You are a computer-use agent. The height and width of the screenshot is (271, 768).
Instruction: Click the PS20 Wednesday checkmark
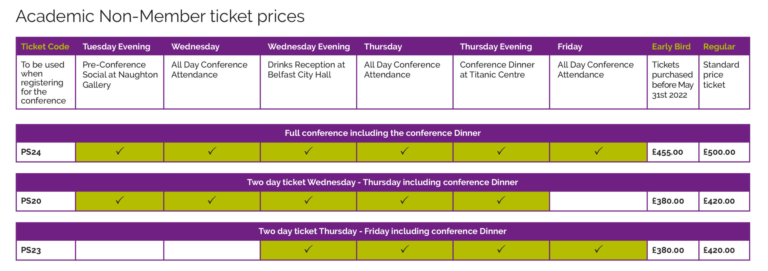pos(212,200)
